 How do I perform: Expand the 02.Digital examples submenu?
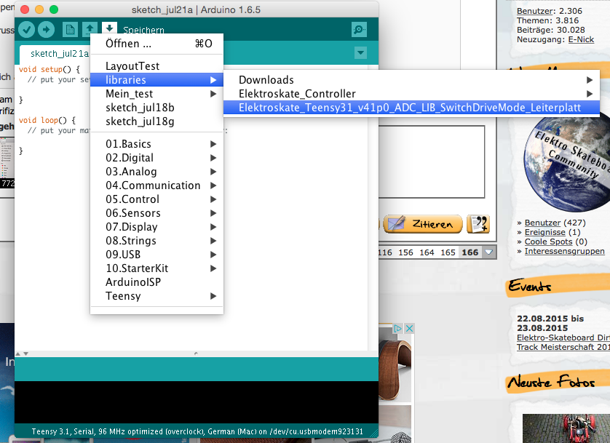tap(157, 158)
